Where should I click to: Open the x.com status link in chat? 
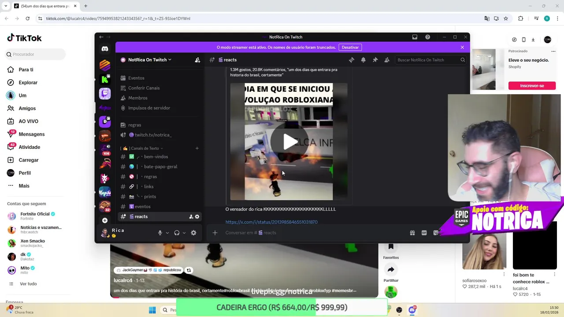(271, 222)
